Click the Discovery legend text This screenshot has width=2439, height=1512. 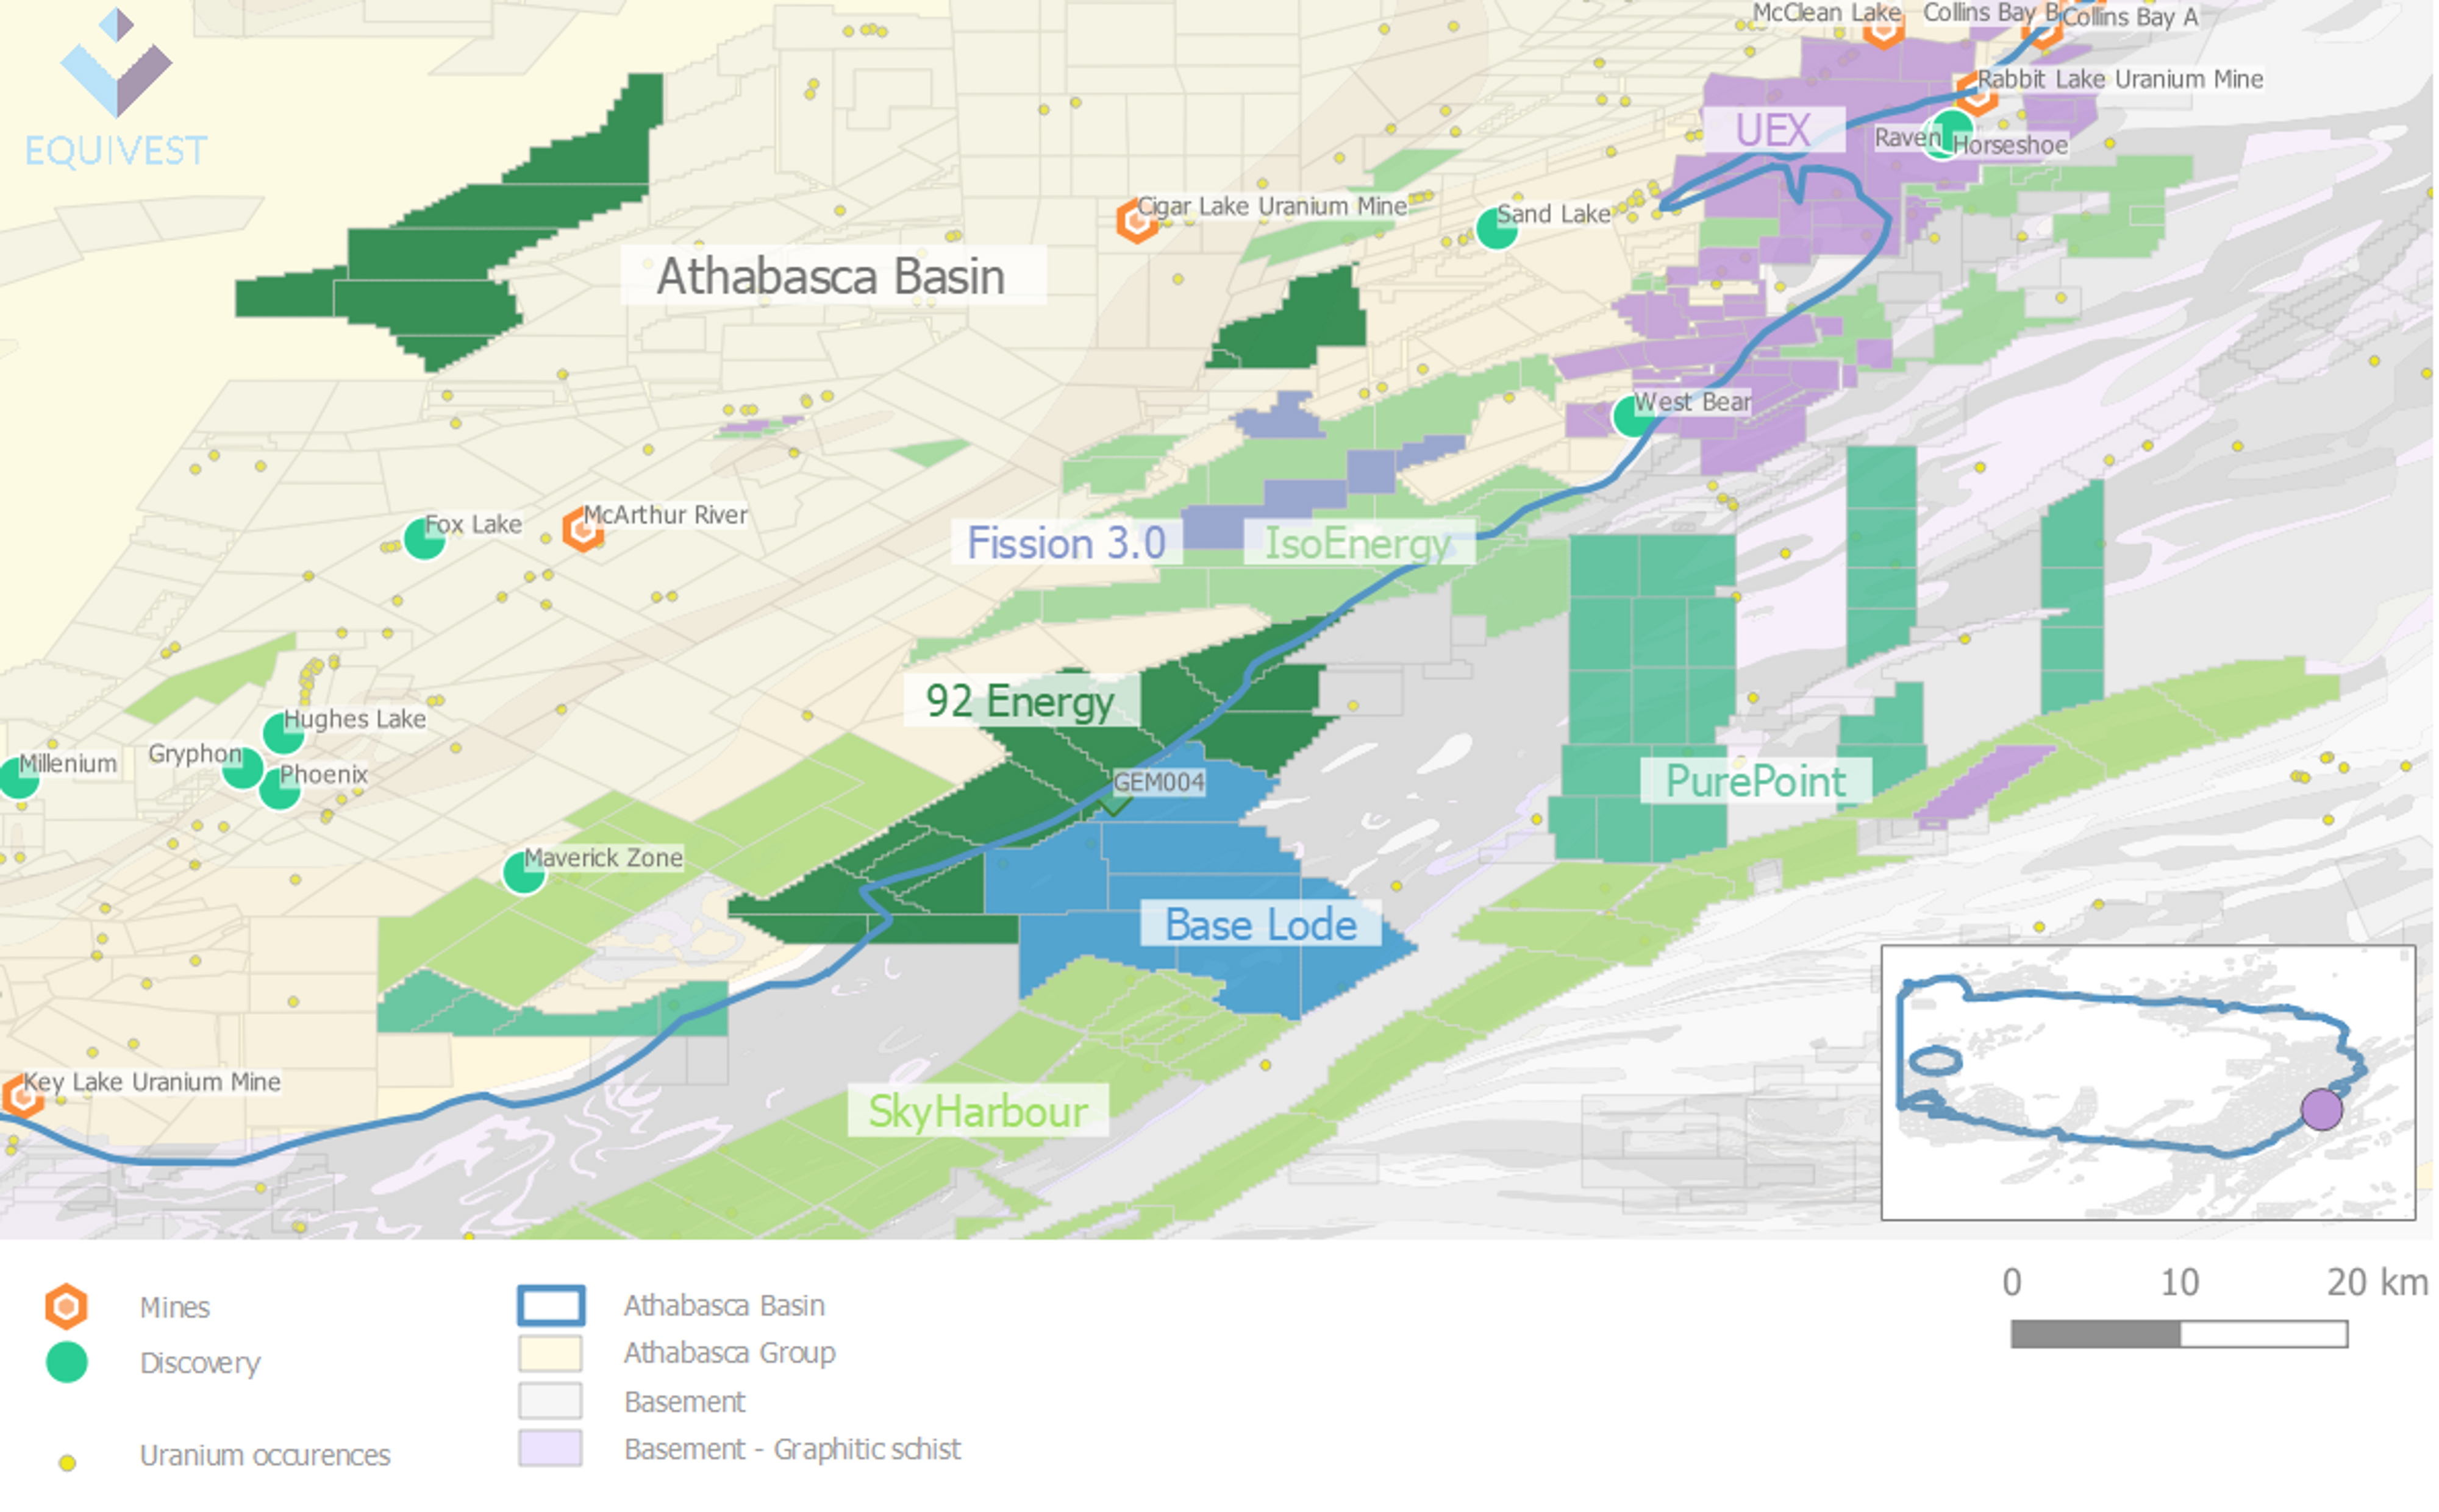pyautogui.click(x=200, y=1363)
